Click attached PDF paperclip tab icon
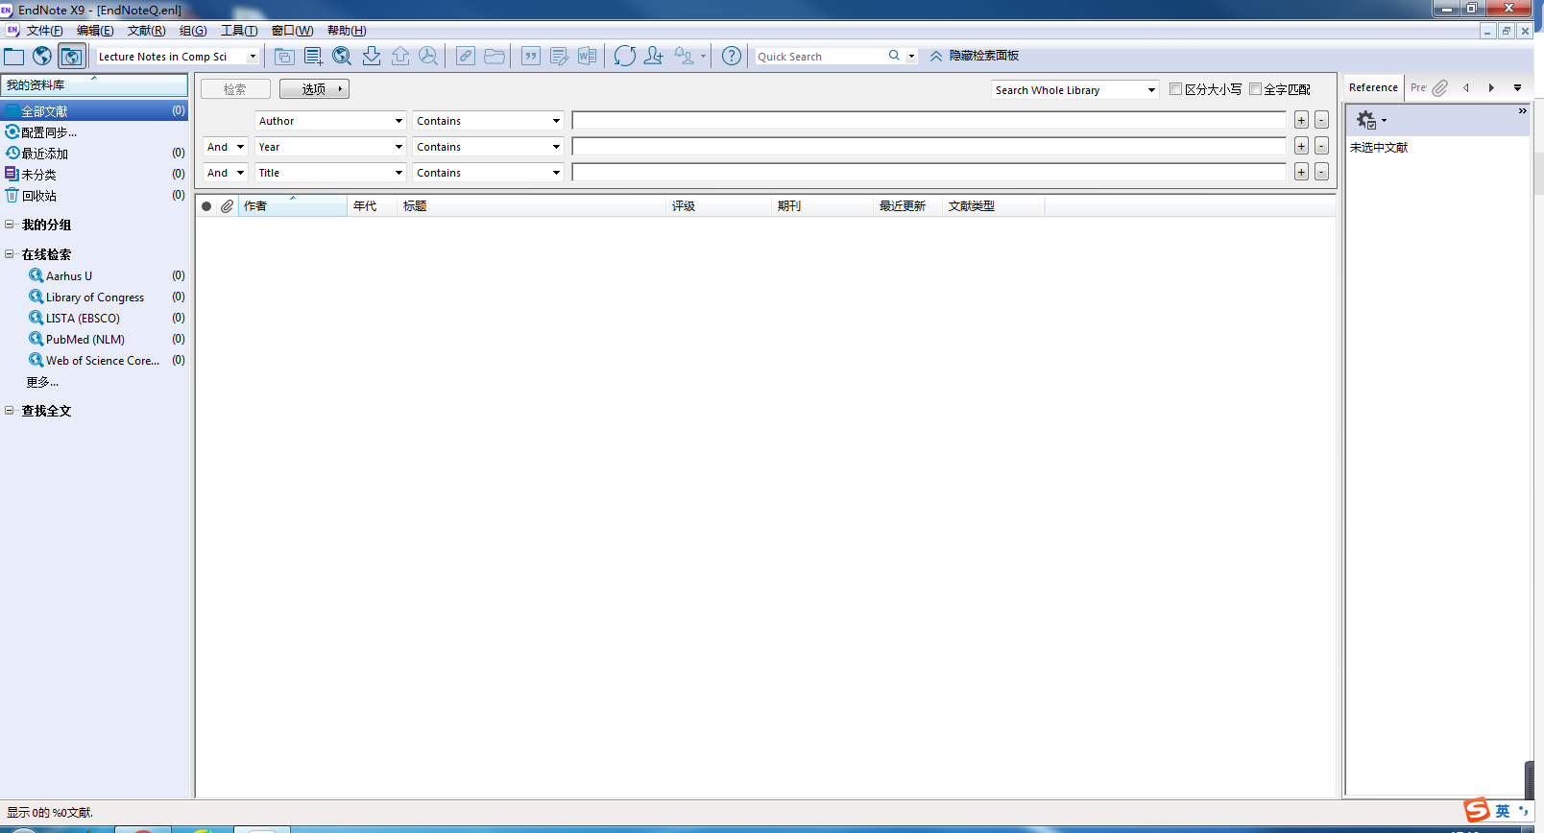Viewport: 1544px width, 833px height. point(1439,87)
